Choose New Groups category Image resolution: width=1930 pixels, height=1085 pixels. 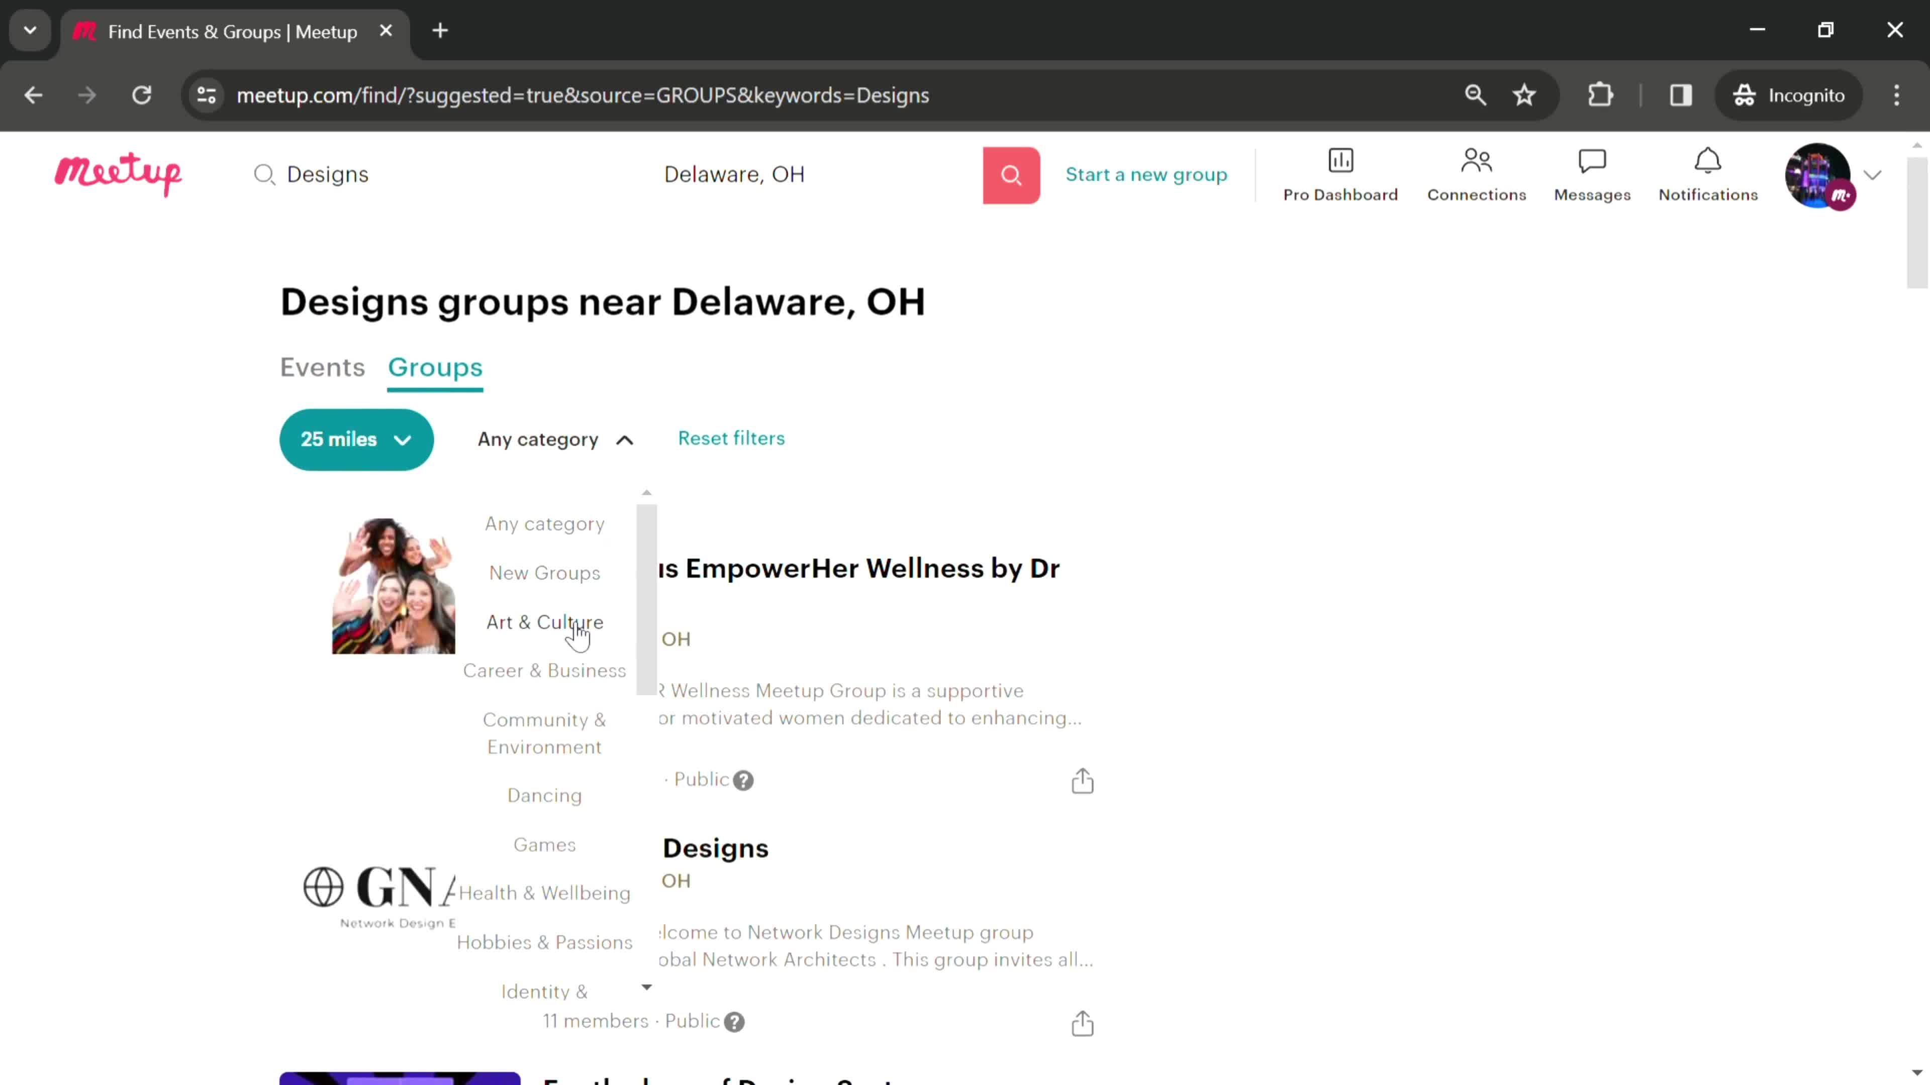(545, 573)
